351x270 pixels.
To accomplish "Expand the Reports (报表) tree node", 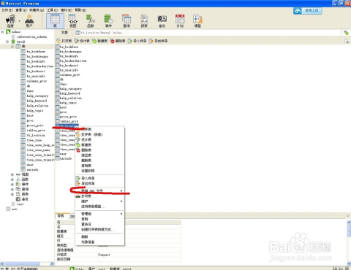I will tap(12, 194).
